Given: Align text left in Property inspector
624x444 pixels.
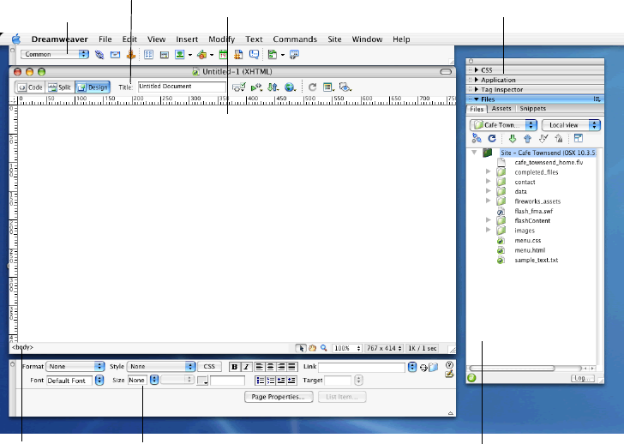Looking at the screenshot, I should [x=259, y=367].
